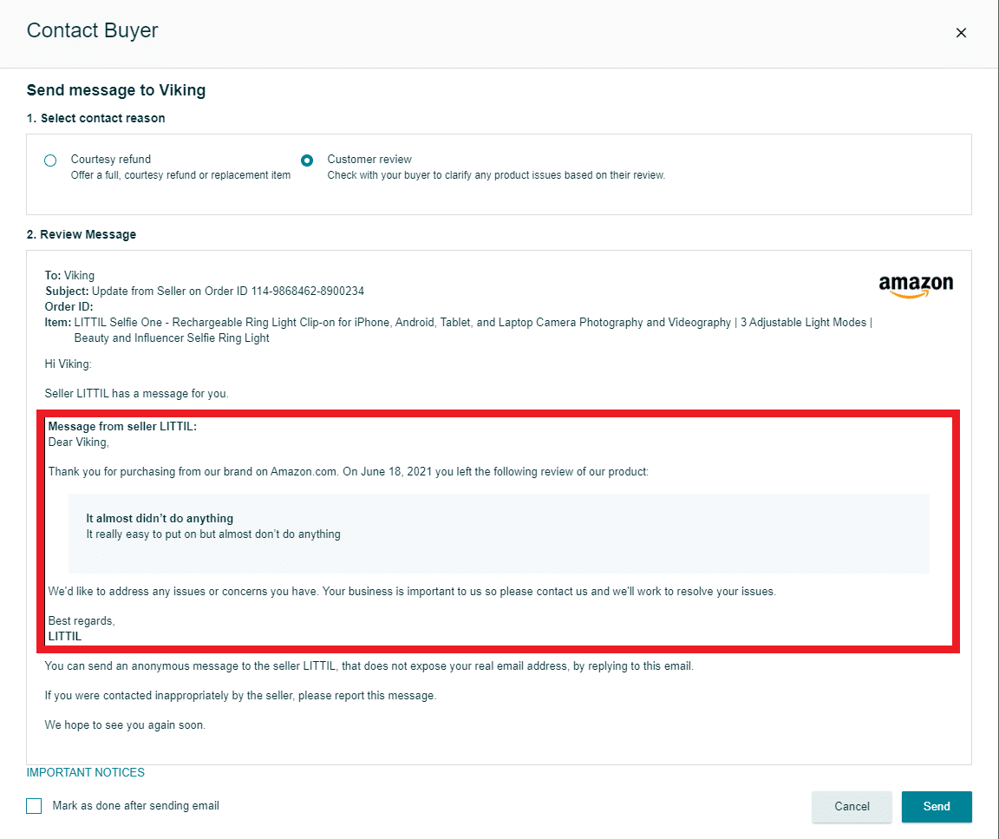This screenshot has height=839, width=999.
Task: Click the Cancel button
Action: [852, 807]
